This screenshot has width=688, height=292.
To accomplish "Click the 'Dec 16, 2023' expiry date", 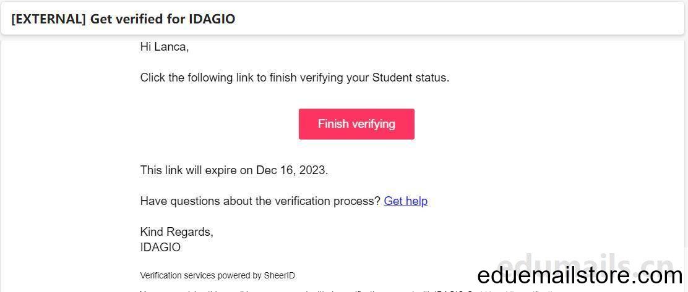I will tap(291, 170).
